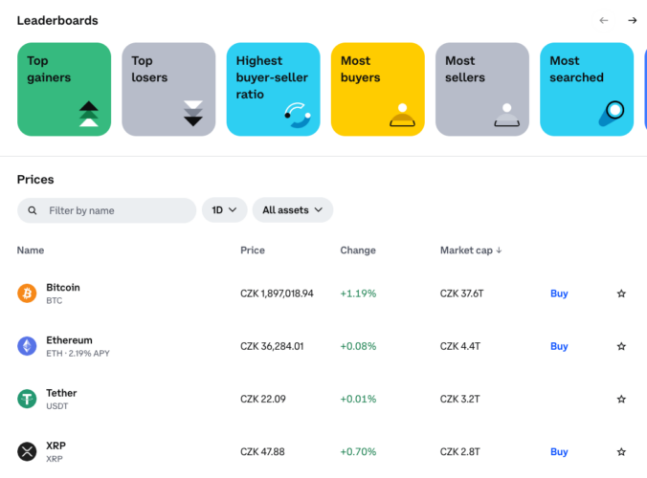Screen dimensions: 647x478
Task: Open the XRP asset name
Action: click(x=56, y=445)
